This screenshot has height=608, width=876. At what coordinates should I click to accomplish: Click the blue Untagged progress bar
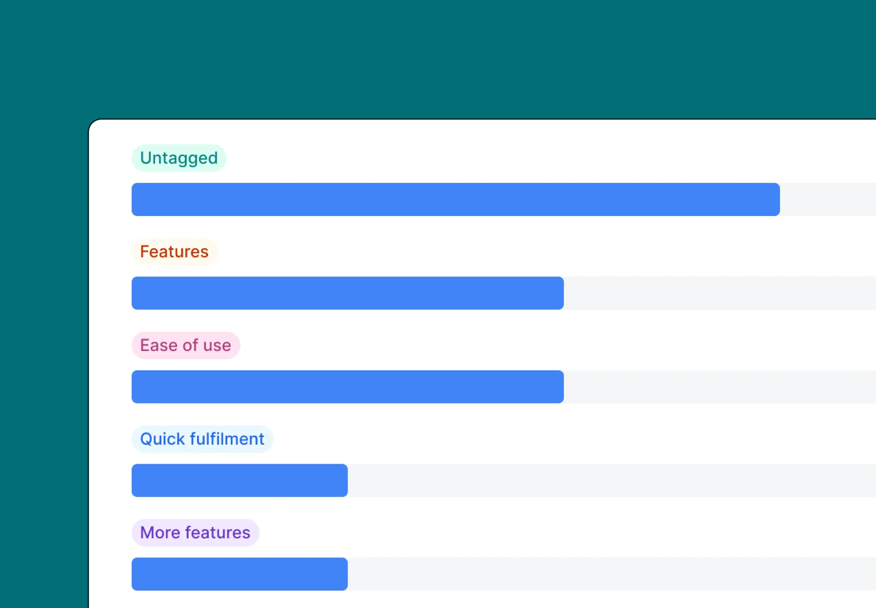tap(455, 200)
